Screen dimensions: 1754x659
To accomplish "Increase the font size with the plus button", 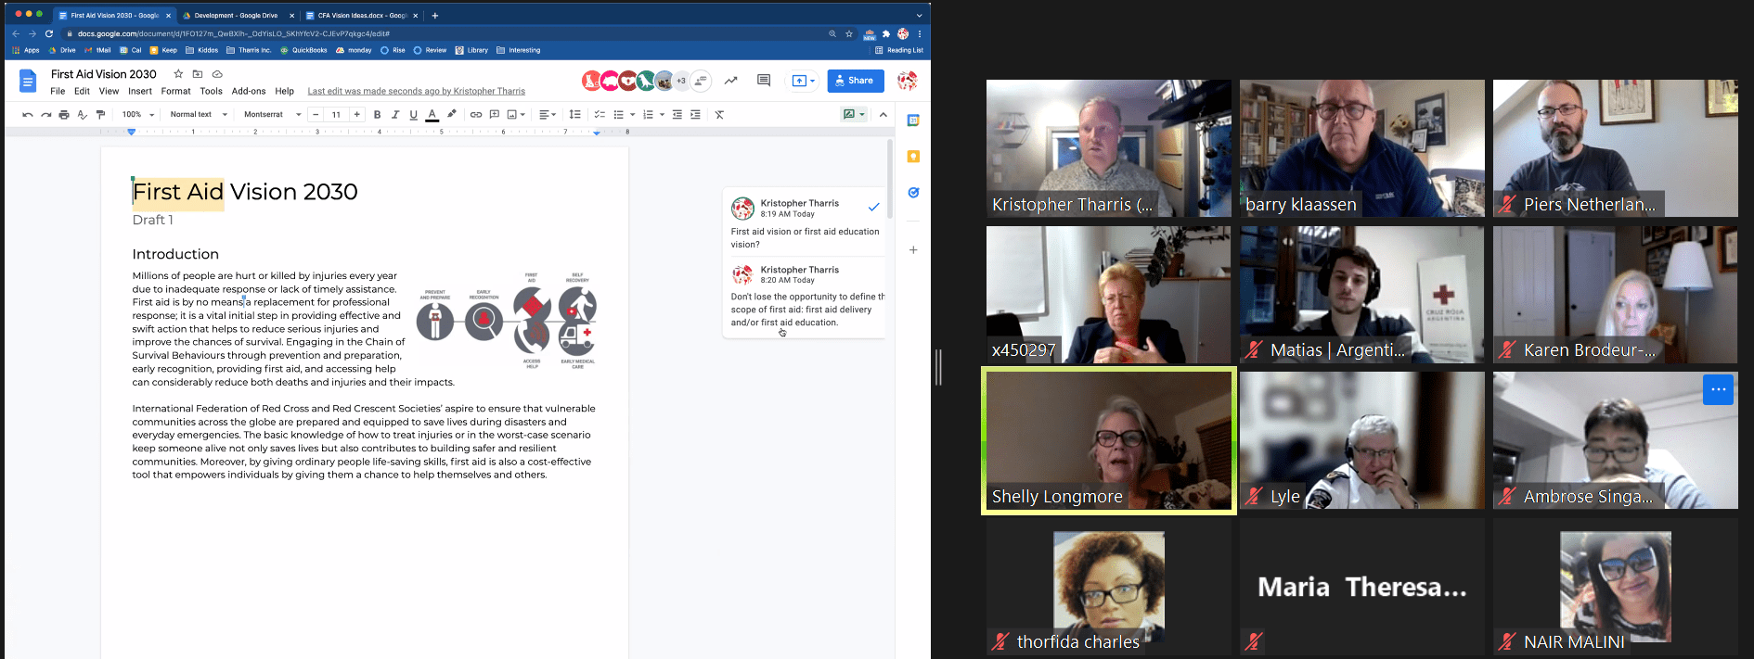I will coord(357,115).
